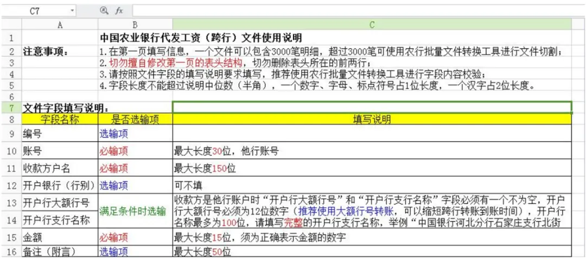Open the Name Box dropdown arrow
Viewport: 586px width, 258px height.
tap(72, 11)
